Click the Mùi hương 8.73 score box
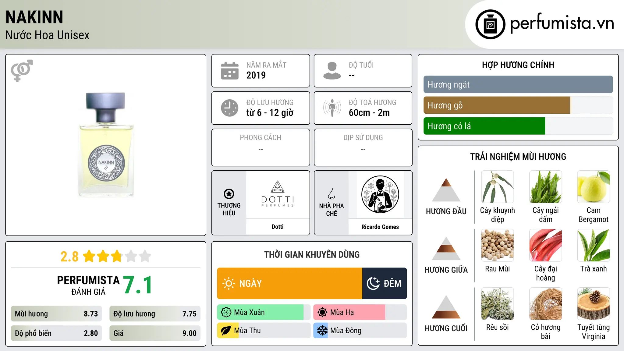 tap(56, 314)
